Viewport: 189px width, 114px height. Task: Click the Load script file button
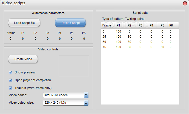(24, 23)
